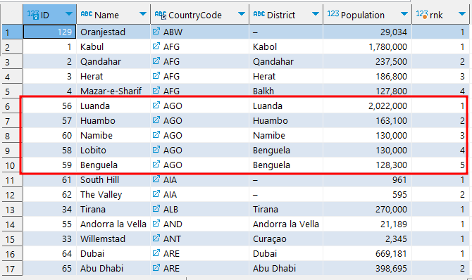Screen dimensions: 472x280
Task: Select the ID cell containing 129
Action: 50,32
